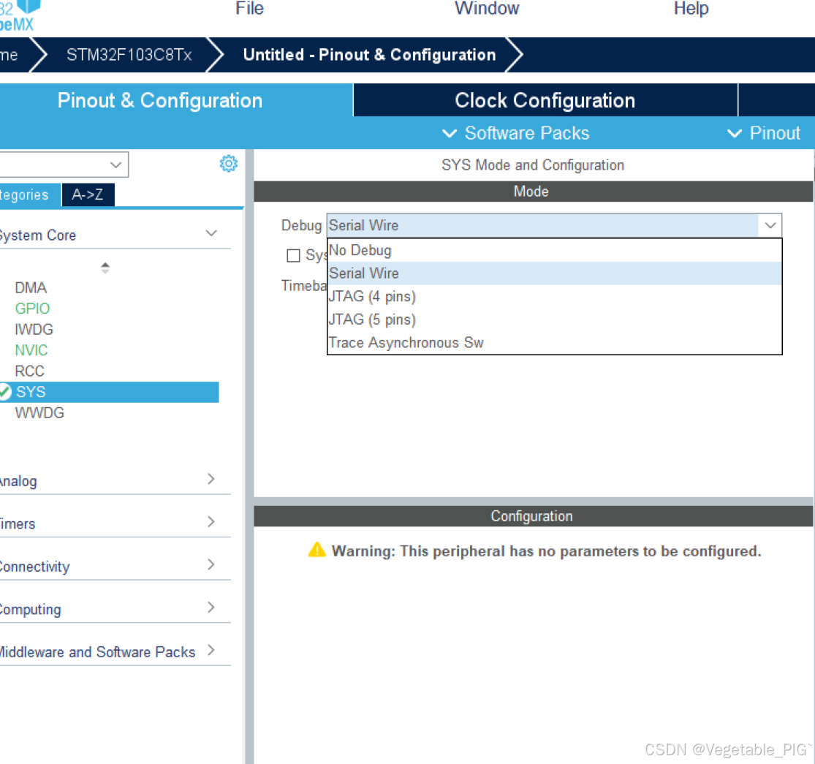This screenshot has height=764, width=815.
Task: Select WWDG in System Core list
Action: pos(39,412)
